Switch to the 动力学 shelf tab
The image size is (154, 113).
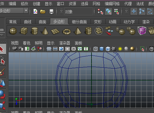tap(129, 22)
